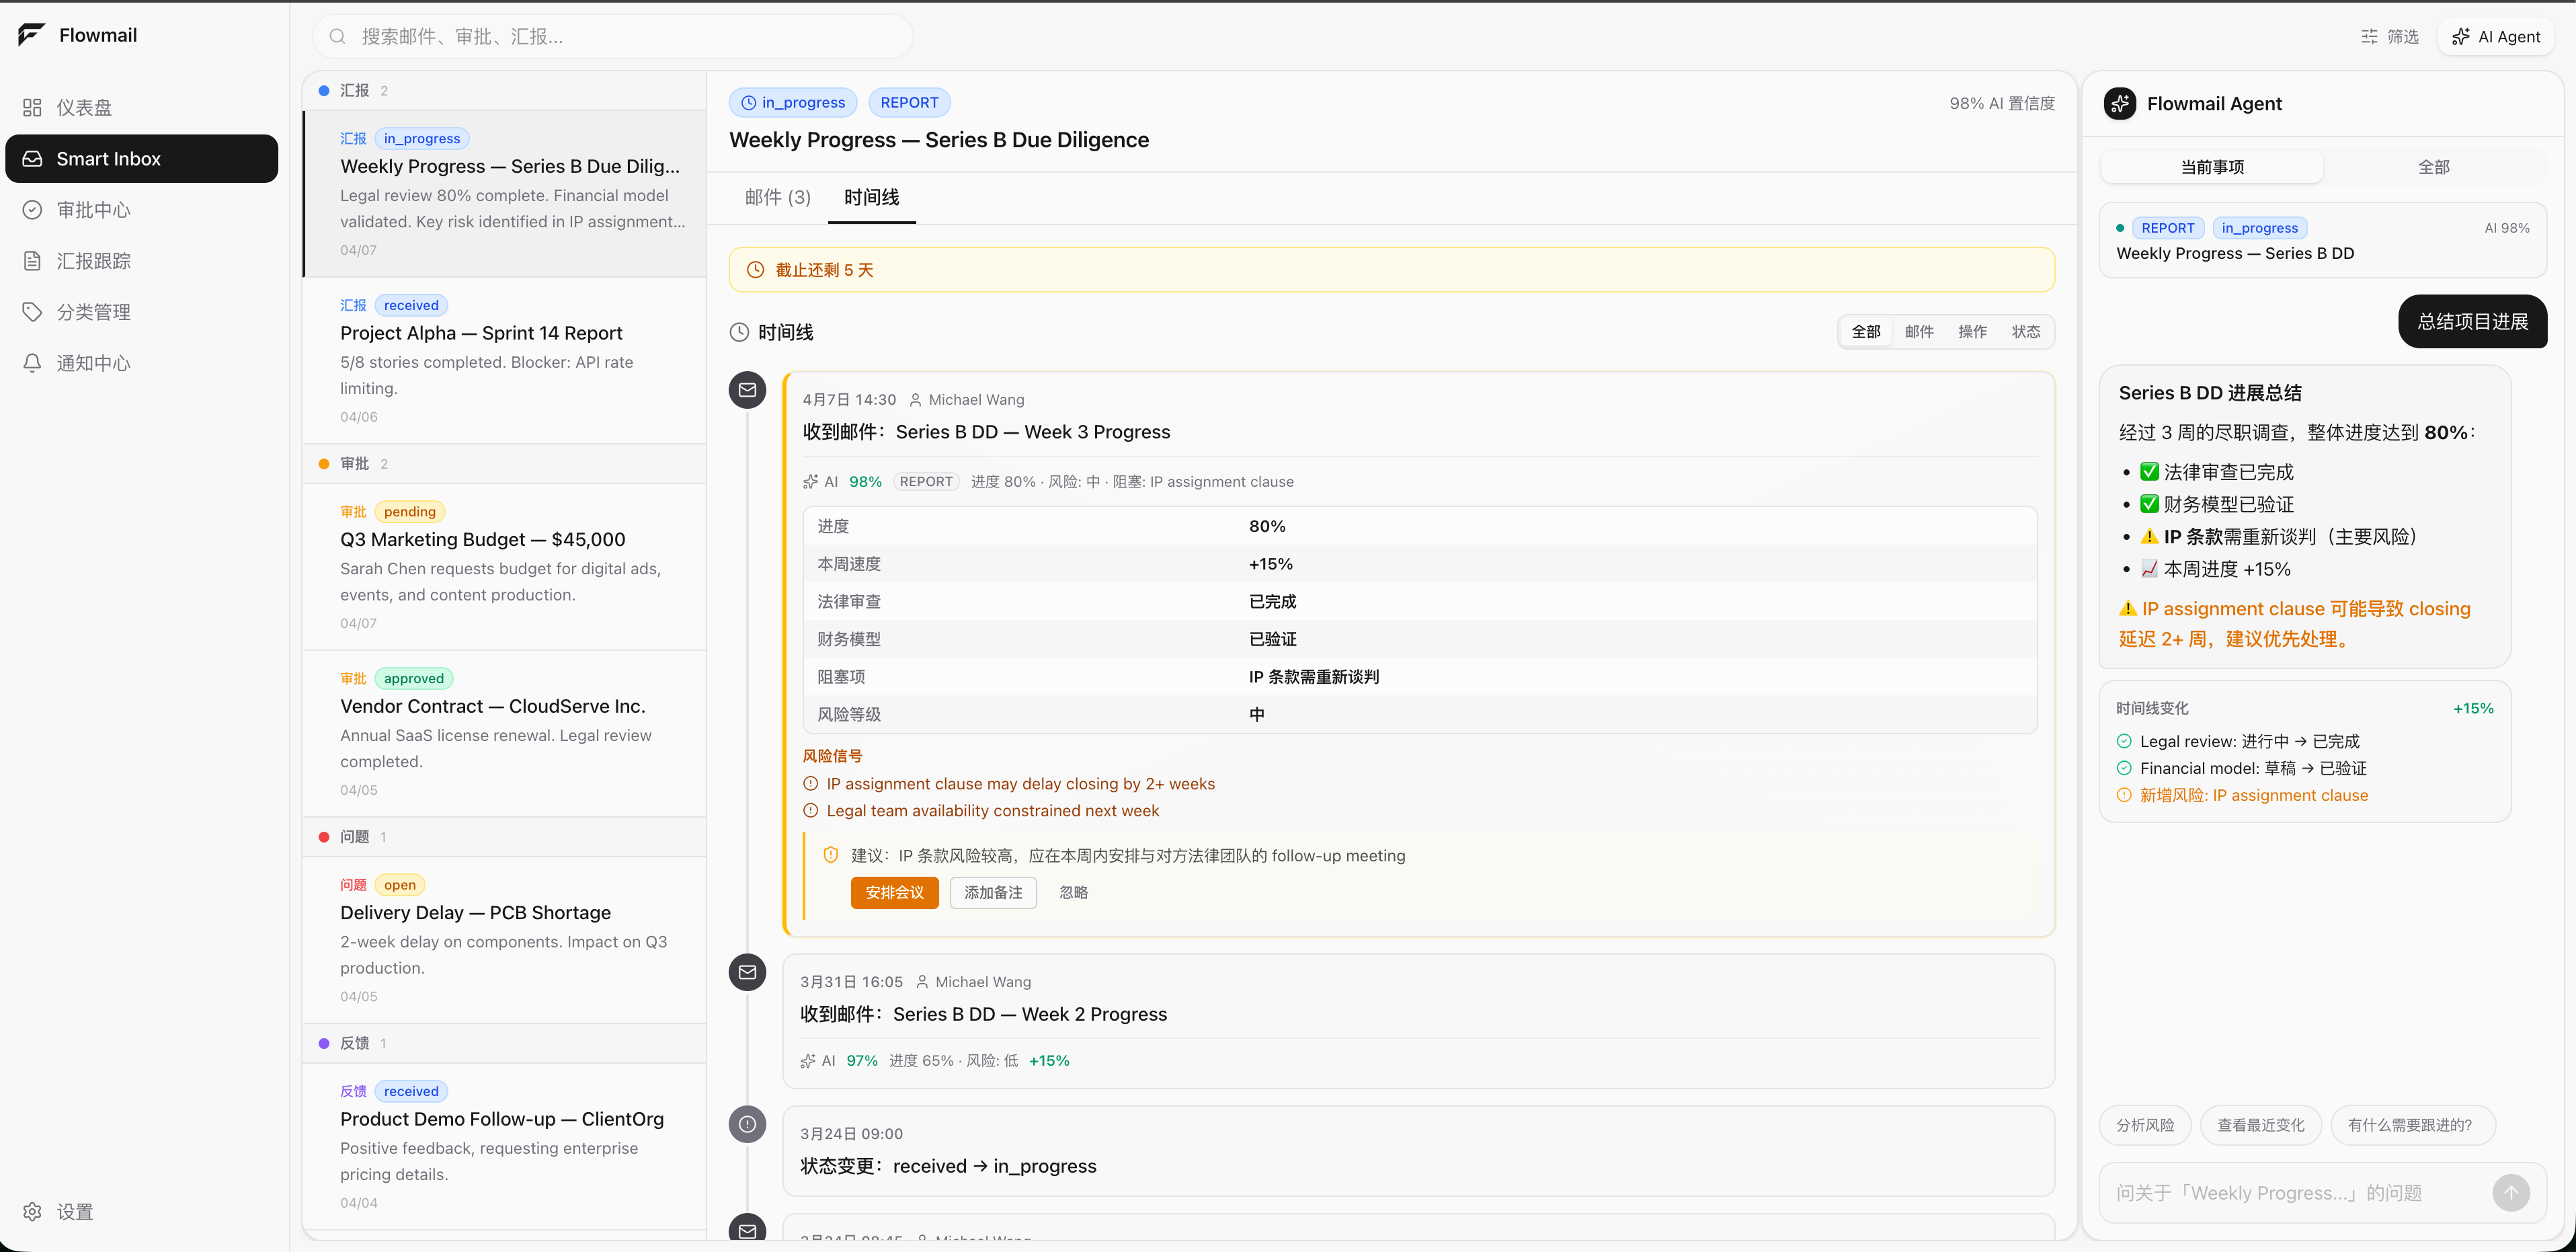
Task: Select the 分类管理 tag icon
Action: pos(33,311)
